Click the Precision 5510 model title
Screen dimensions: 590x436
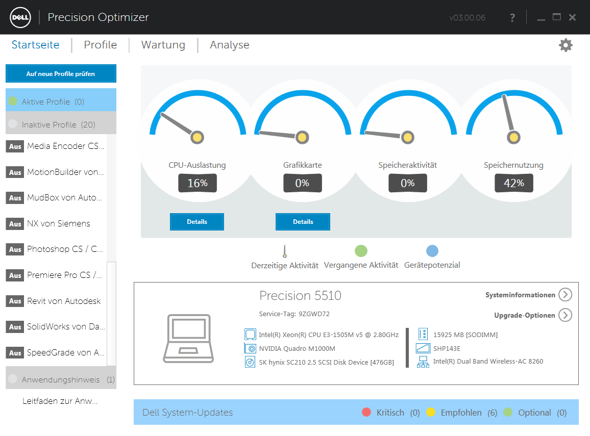[x=300, y=295]
